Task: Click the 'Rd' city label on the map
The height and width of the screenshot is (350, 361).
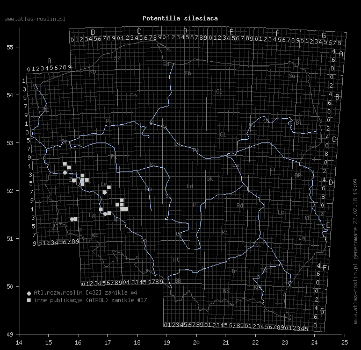Action: coord(240,205)
